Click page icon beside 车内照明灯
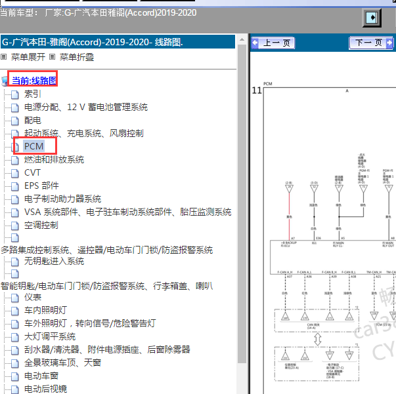The width and height of the screenshot is (396, 394). pyautogui.click(x=15, y=311)
